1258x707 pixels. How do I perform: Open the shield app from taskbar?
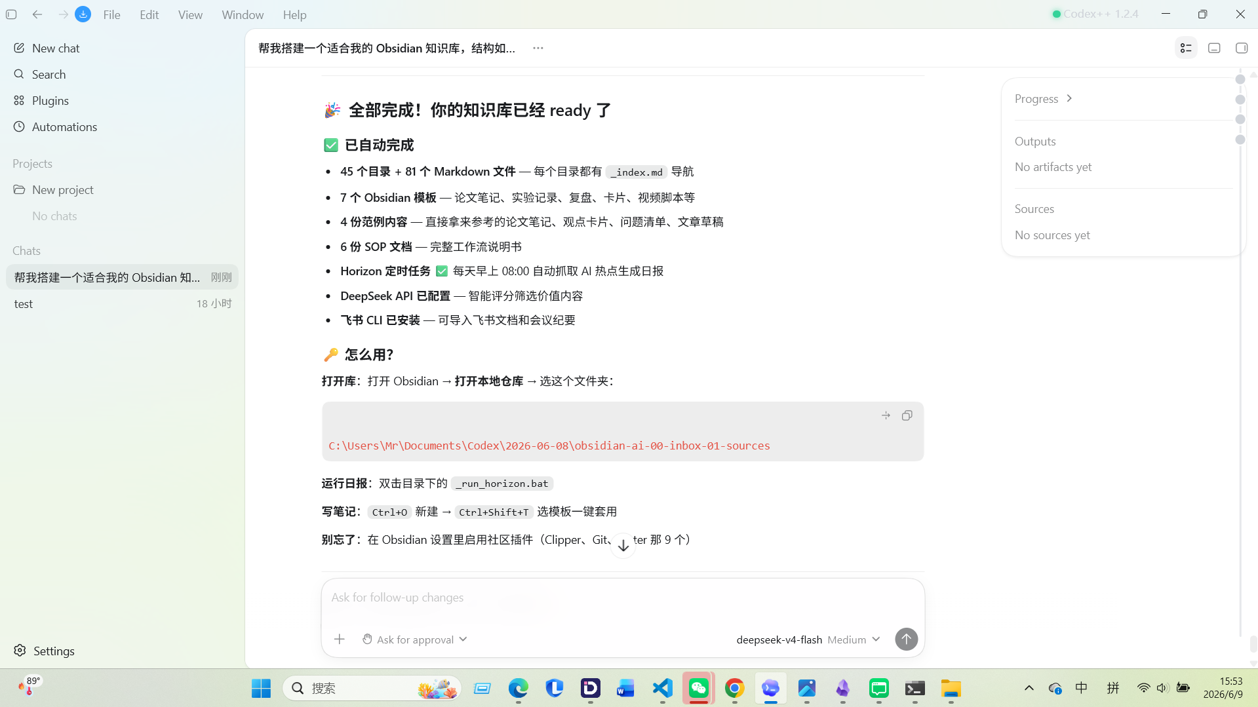tap(555, 688)
